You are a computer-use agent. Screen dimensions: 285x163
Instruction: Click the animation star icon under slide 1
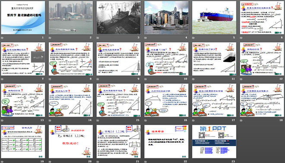click(2, 38)
